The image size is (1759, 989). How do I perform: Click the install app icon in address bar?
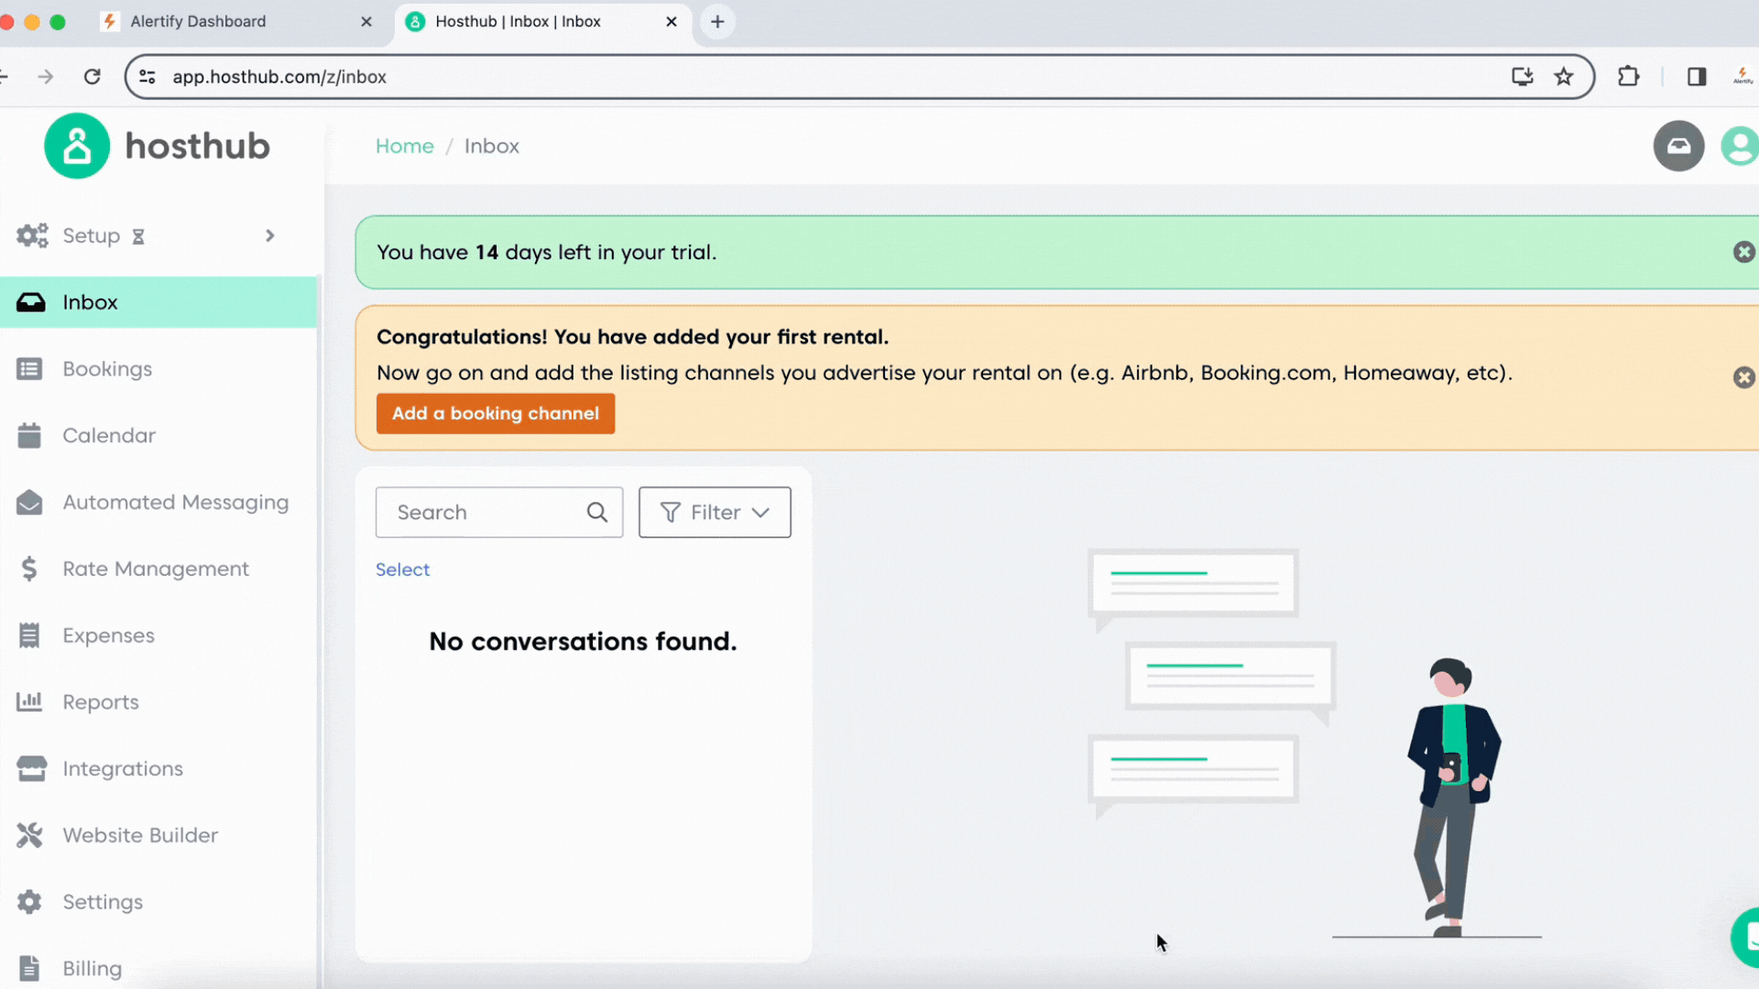click(1522, 77)
